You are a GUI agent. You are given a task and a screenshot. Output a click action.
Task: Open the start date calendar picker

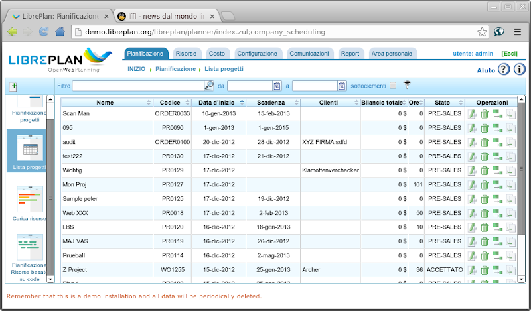point(277,86)
